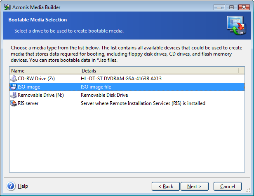
Task: Click the RIS server icon
Action: 14,103
